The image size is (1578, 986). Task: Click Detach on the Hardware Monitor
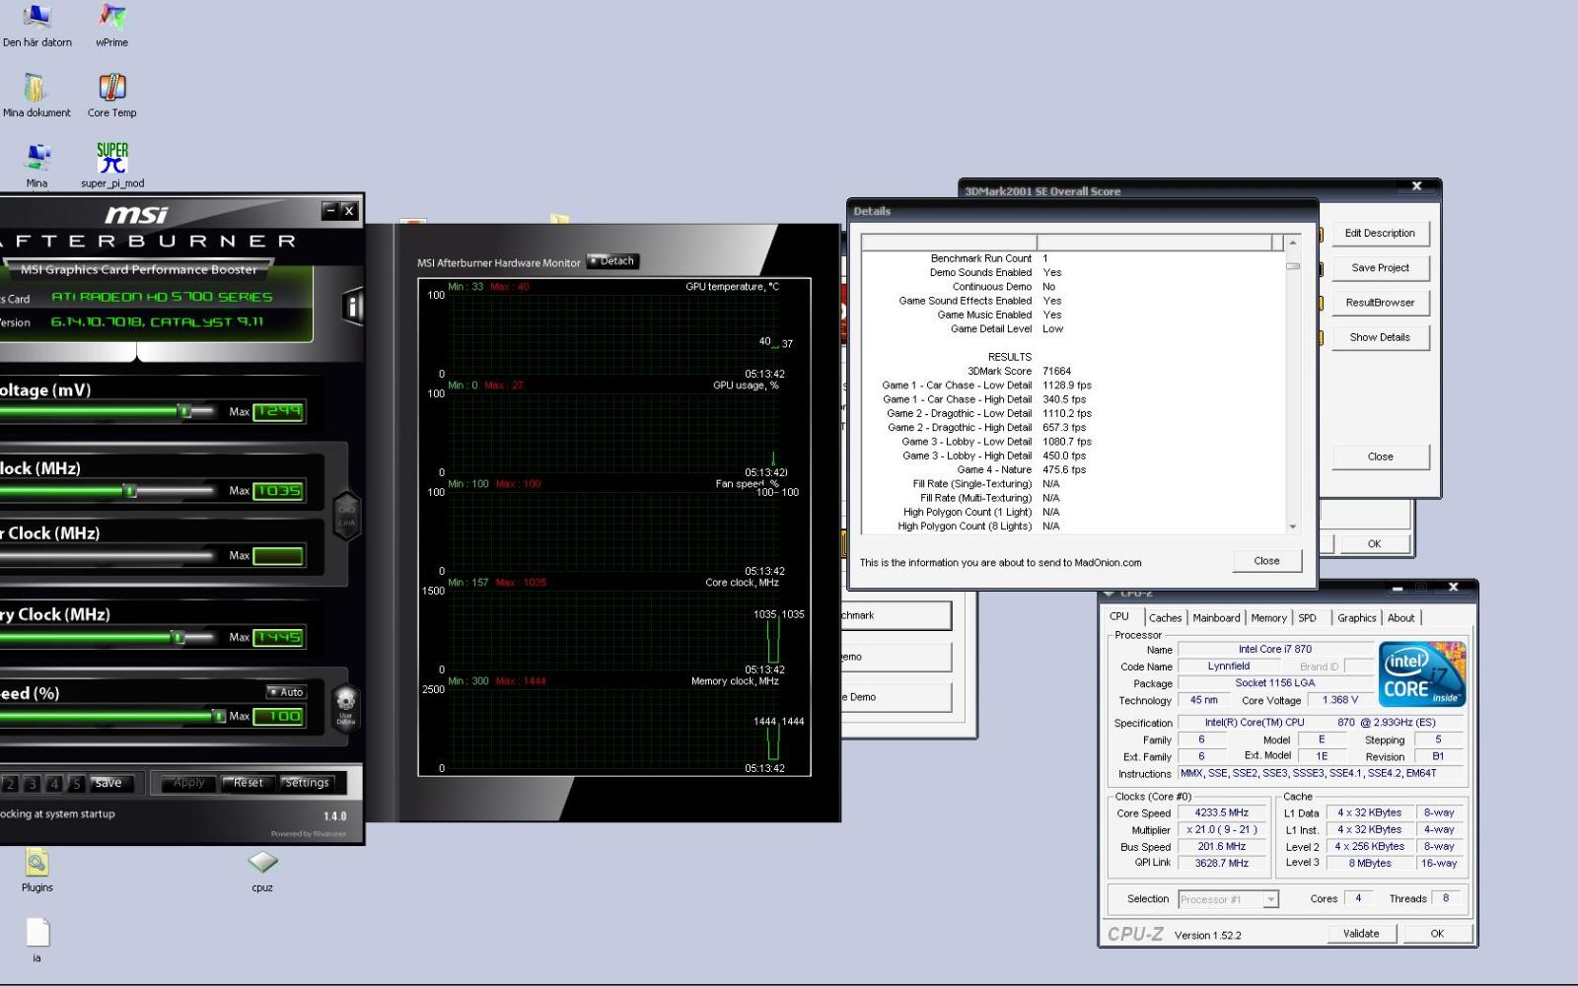click(x=612, y=261)
